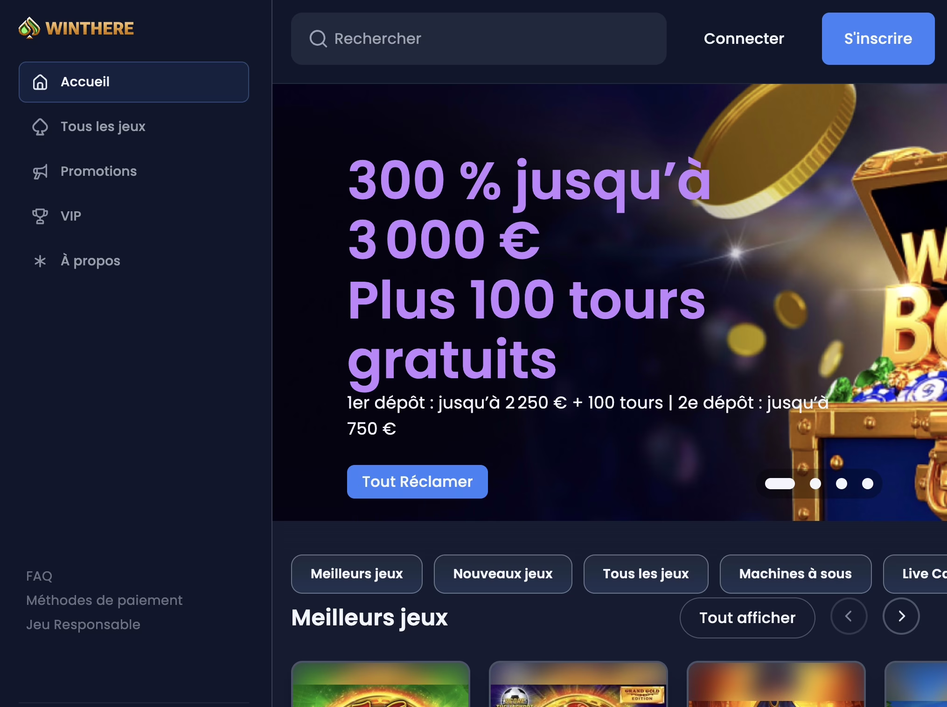
Task: Switch to the Machines à sous tab
Action: pos(795,574)
